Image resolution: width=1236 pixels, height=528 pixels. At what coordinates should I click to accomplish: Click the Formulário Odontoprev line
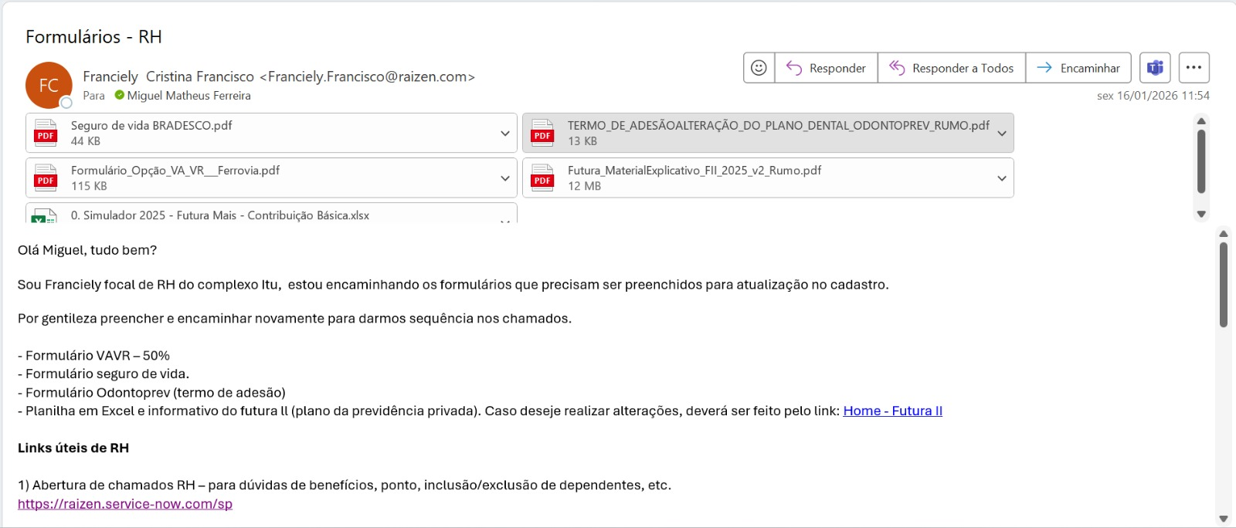point(151,392)
